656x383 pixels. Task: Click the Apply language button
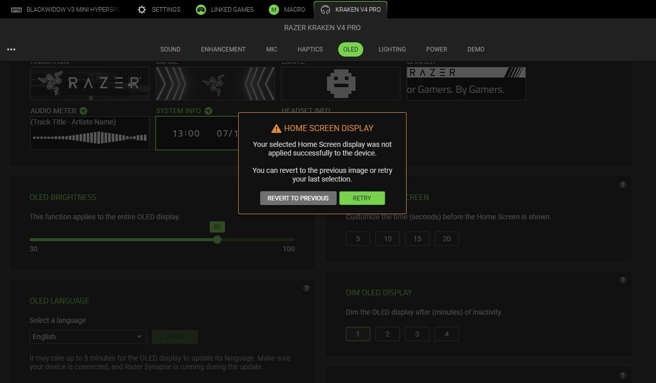[175, 337]
